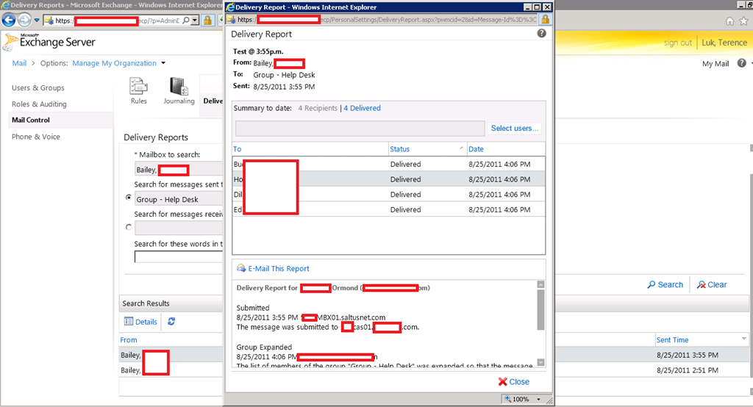Viewport: 753px width, 407px height.
Task: Click the sign out link
Action: click(677, 43)
